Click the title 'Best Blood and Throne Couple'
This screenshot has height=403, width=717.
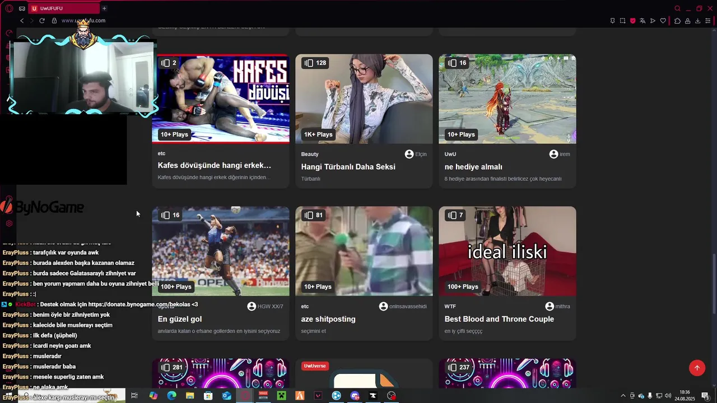coord(499,319)
